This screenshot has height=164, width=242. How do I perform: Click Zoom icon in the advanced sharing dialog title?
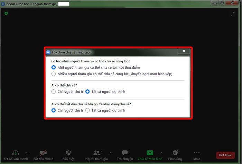pyautogui.click(x=48, y=52)
